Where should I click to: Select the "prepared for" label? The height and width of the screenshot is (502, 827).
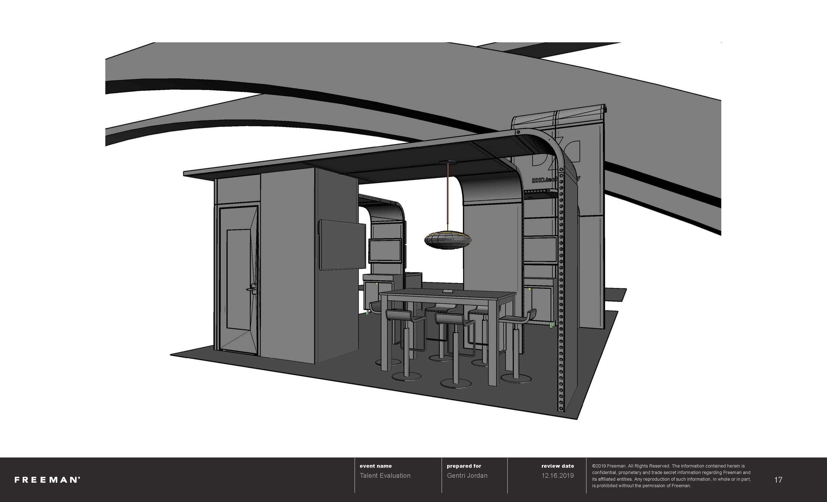tap(464, 466)
